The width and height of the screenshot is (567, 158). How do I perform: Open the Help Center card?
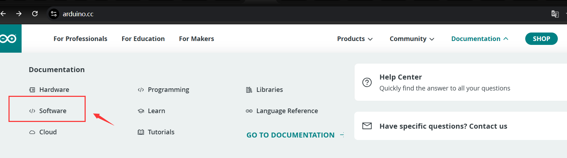[461, 82]
